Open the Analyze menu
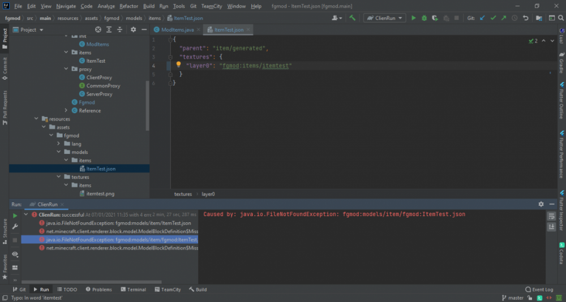 click(106, 6)
